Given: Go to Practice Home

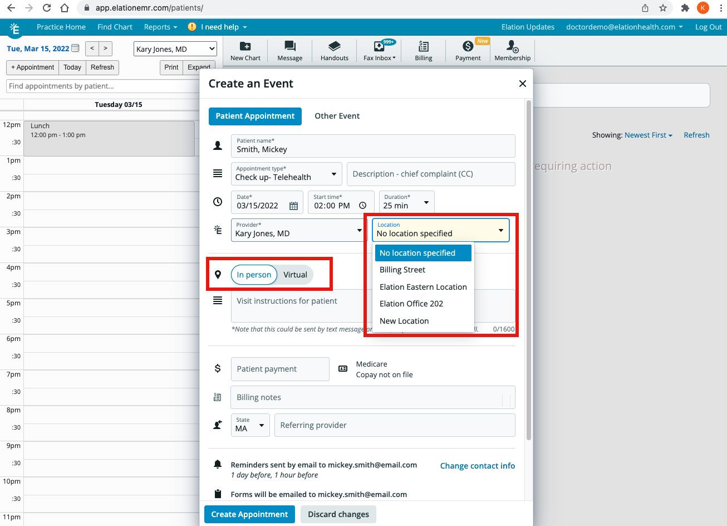Looking at the screenshot, I should 61,27.
